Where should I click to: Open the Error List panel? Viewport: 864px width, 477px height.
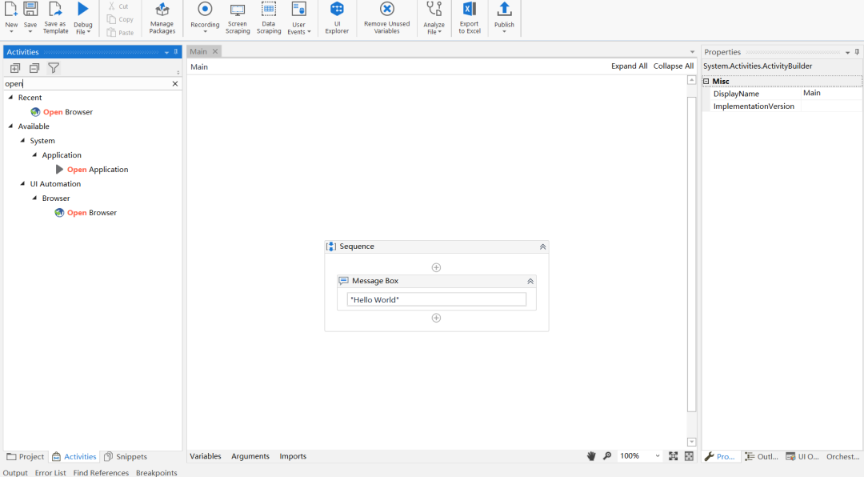[50, 472]
